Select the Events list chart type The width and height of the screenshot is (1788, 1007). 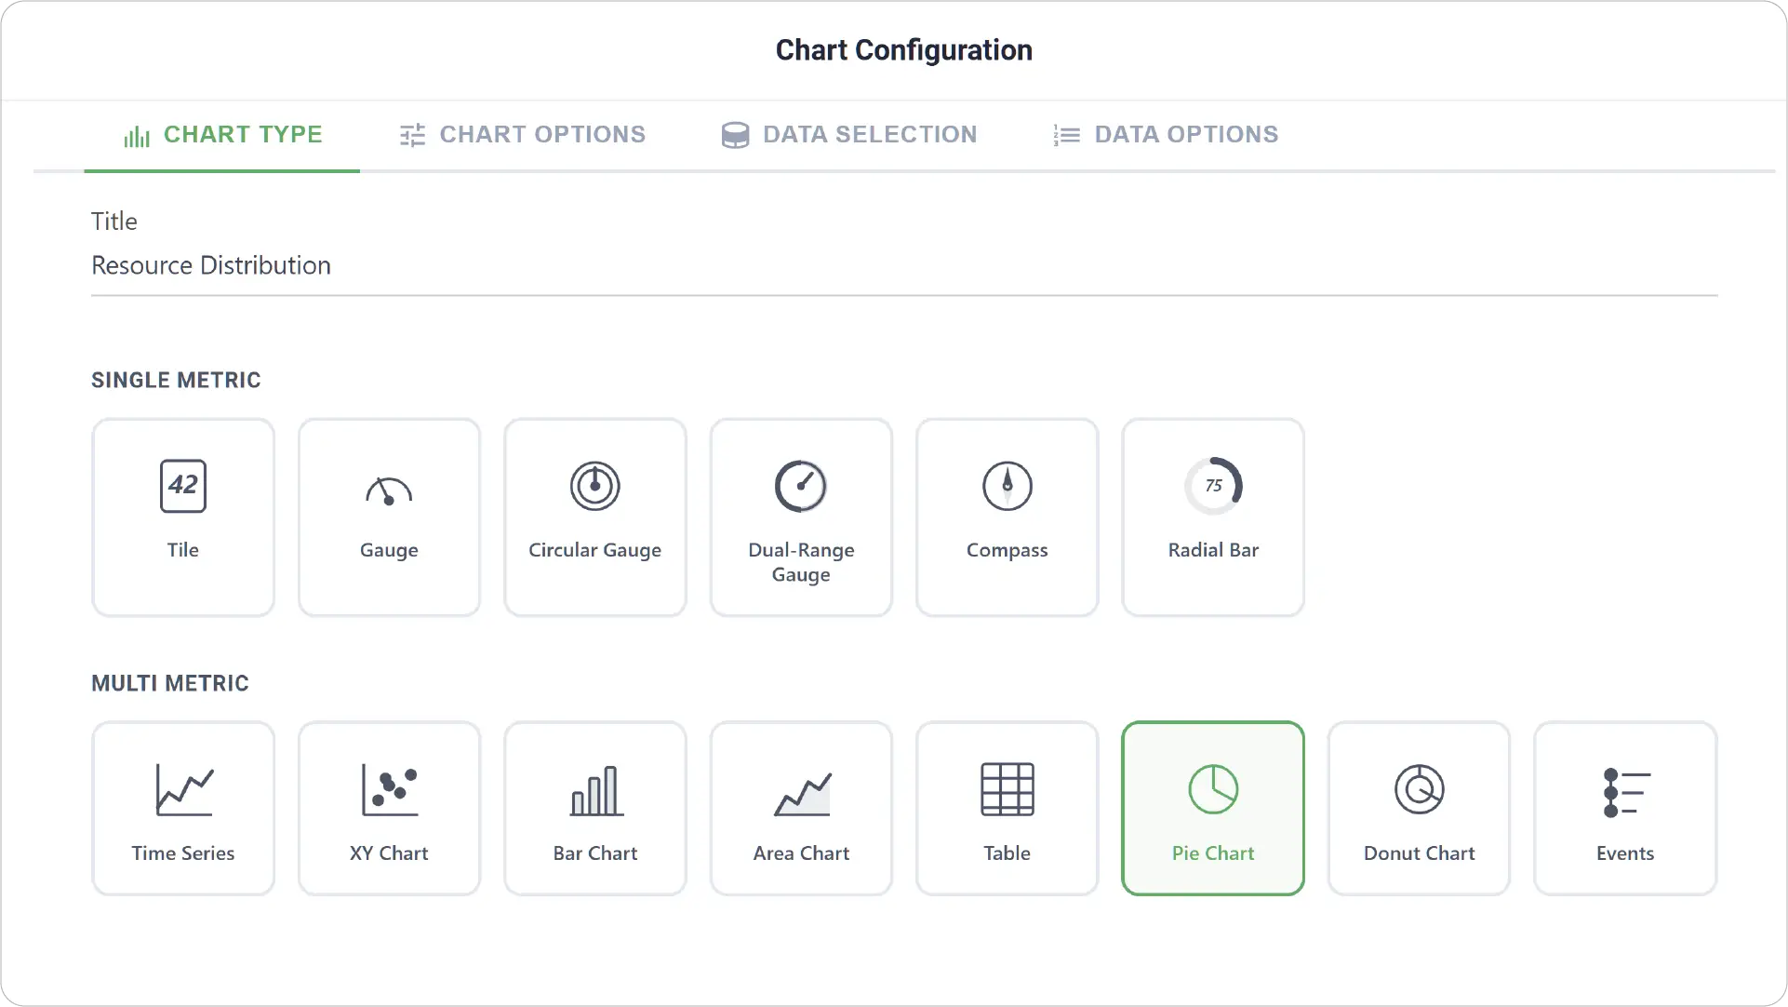tap(1625, 808)
